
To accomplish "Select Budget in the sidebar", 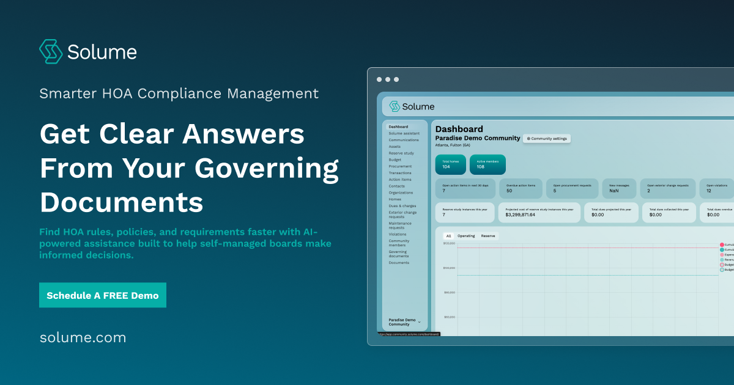I will [395, 160].
